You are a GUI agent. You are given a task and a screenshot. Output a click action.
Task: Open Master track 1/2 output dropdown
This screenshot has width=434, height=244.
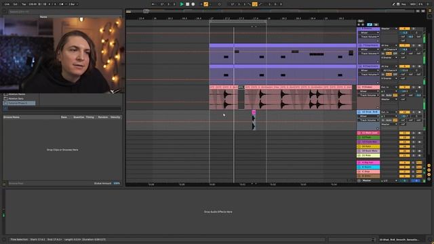point(389,181)
